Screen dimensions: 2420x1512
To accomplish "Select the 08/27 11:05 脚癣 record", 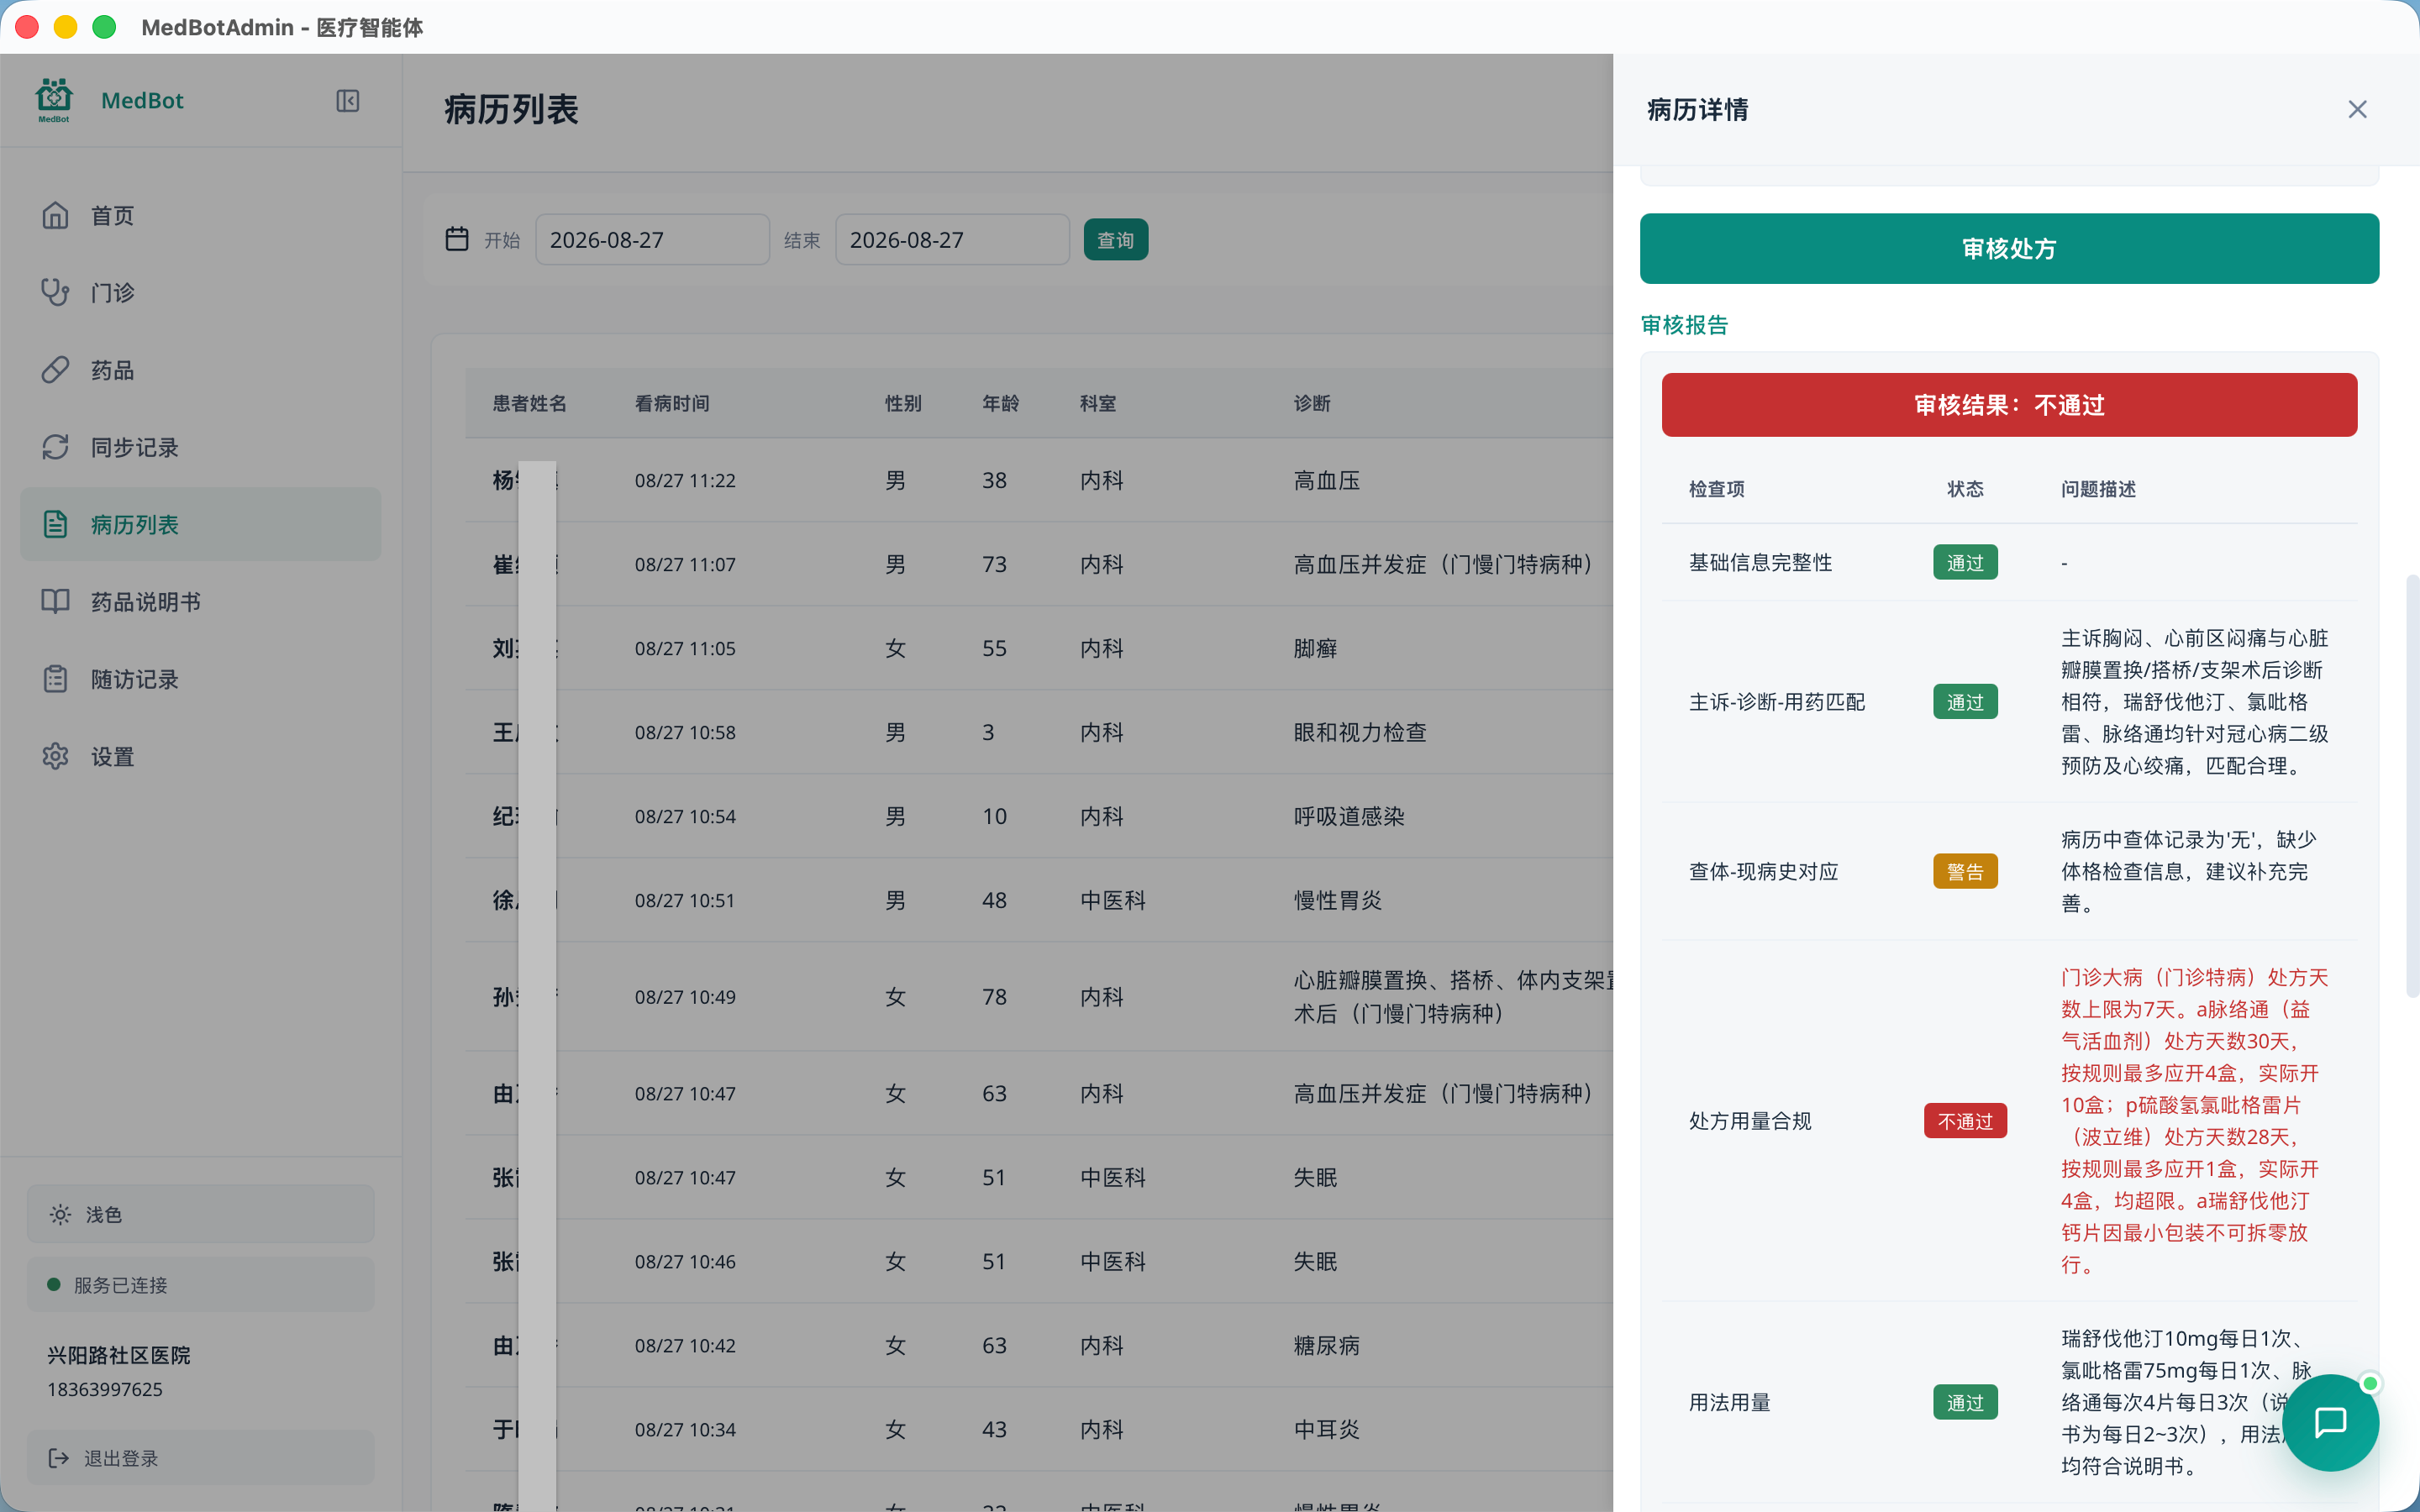I will tap(1039, 648).
